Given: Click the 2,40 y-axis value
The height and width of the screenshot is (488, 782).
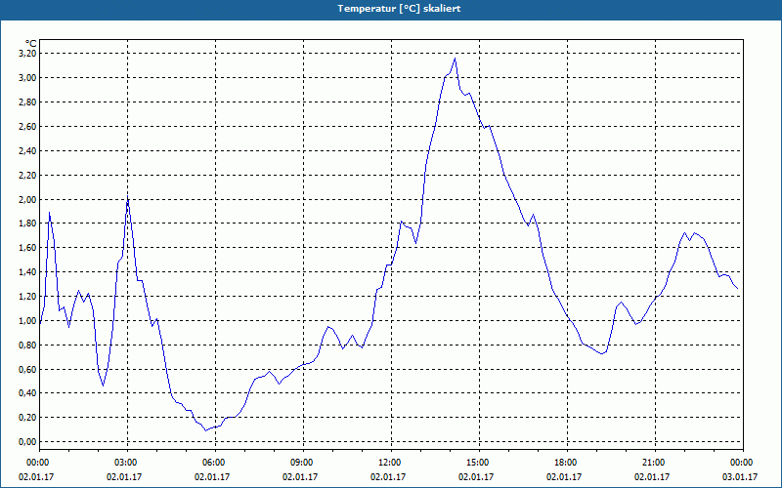Looking at the screenshot, I should 27,151.
